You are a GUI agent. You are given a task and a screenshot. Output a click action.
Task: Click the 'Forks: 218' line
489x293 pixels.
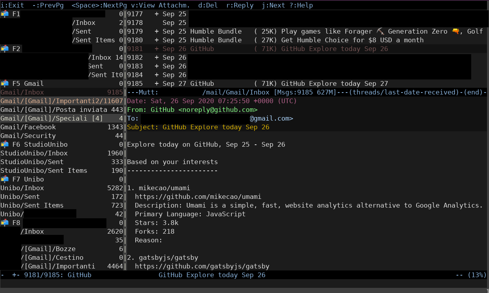click(155, 232)
